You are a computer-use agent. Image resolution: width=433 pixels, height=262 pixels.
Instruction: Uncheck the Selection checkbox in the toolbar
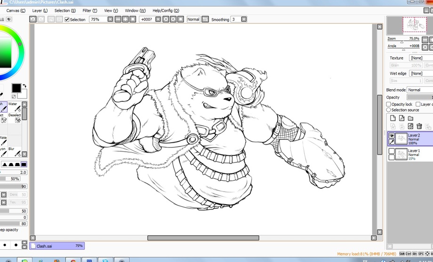click(67, 20)
